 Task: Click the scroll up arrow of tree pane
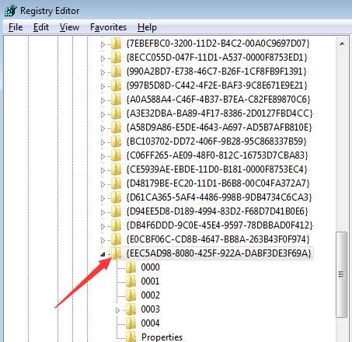(x=342, y=44)
